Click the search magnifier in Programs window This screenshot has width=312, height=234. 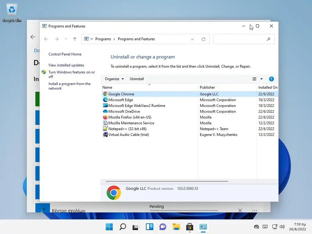(268, 39)
